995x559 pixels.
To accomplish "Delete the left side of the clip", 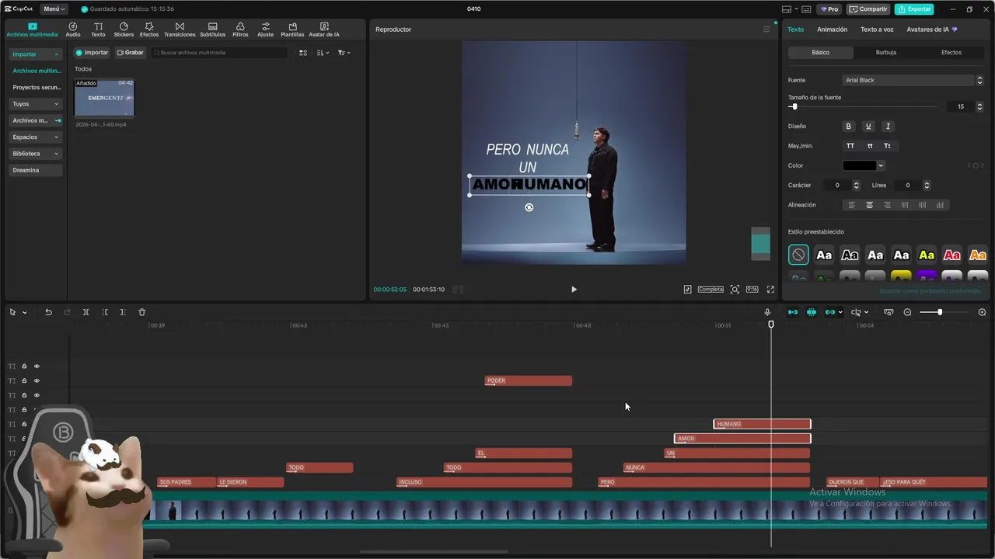I will coord(104,312).
